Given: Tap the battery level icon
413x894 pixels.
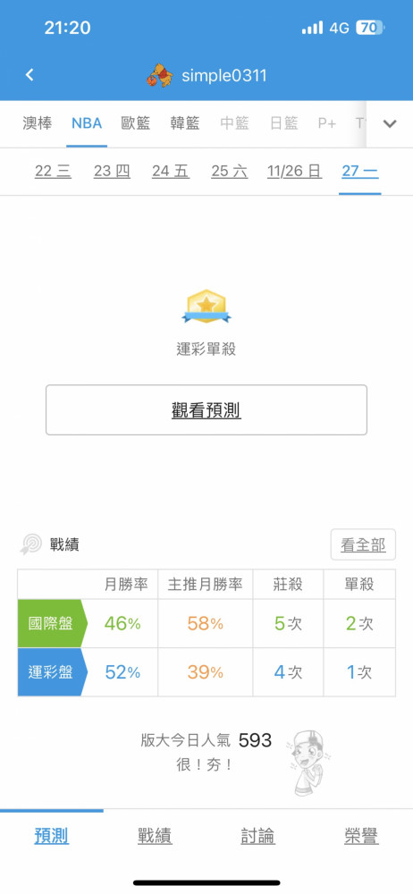Looking at the screenshot, I should tap(371, 28).
